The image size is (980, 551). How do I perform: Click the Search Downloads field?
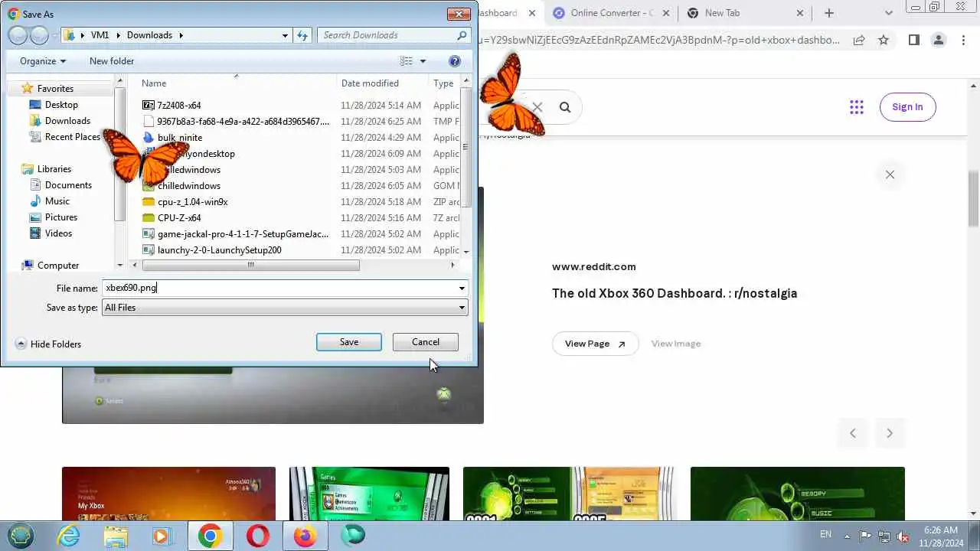394,35
